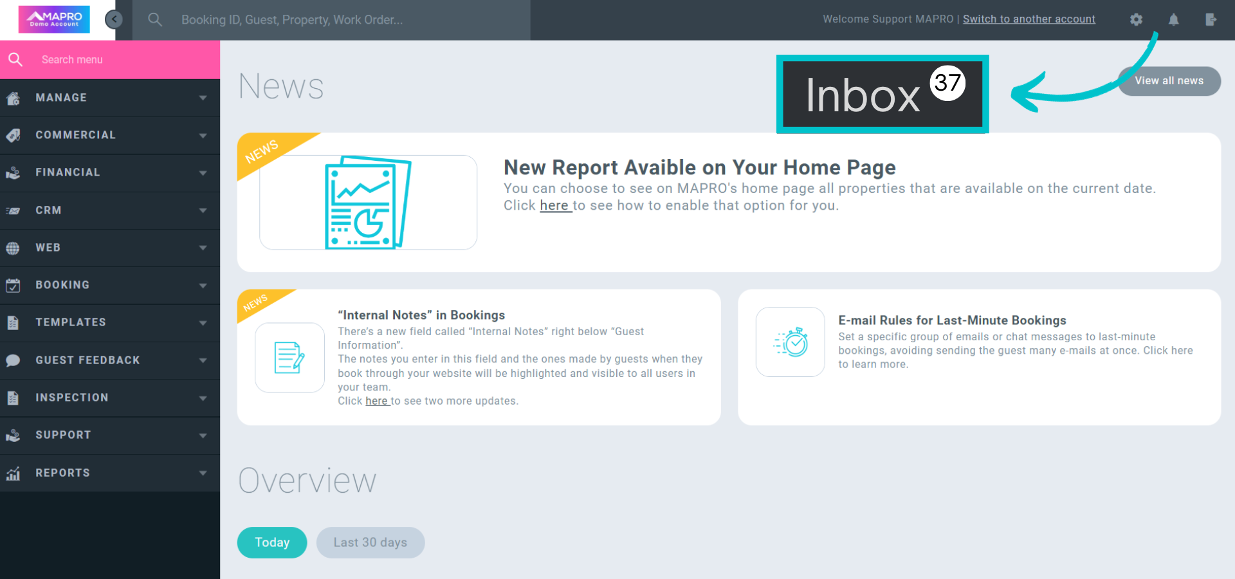This screenshot has width=1235, height=579.
Task: Open the Guest Feedback sidebar menu
Action: 87,360
